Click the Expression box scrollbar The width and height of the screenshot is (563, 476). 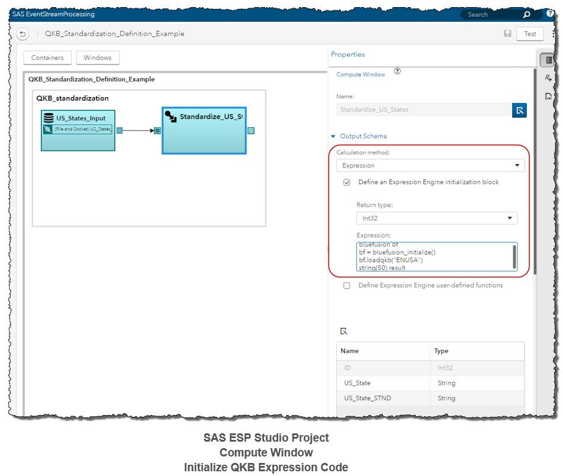[x=513, y=257]
